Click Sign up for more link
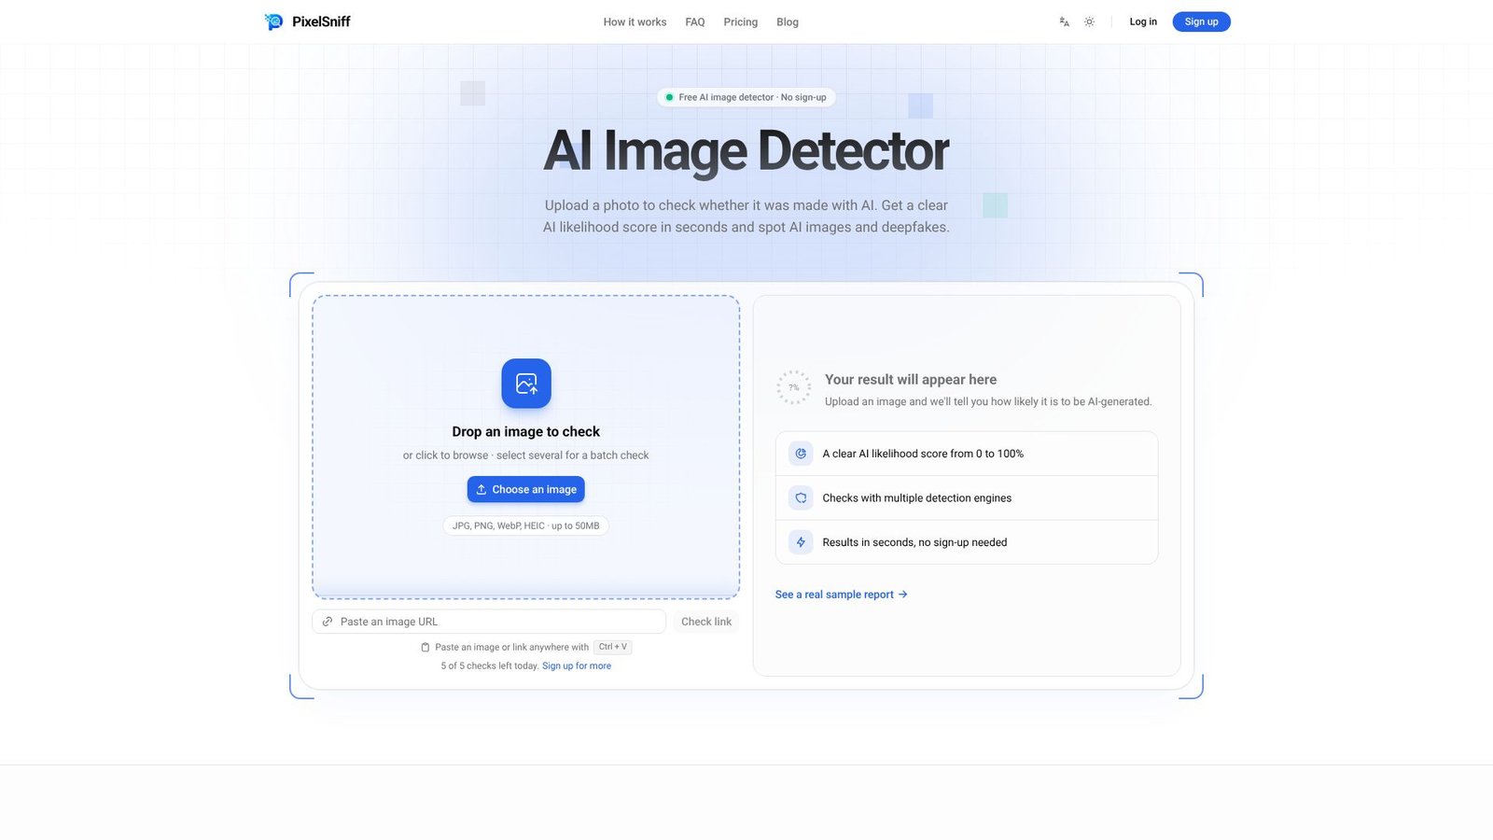Viewport: 1493px width, 840px height. [x=577, y=665]
